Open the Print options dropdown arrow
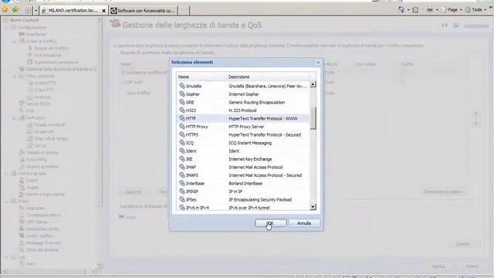494x278 pixels. tap(437, 10)
